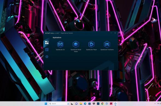Viewport: 161px width, 106px height.
Task: Open File Explorer from taskbar
Action: 81,104
